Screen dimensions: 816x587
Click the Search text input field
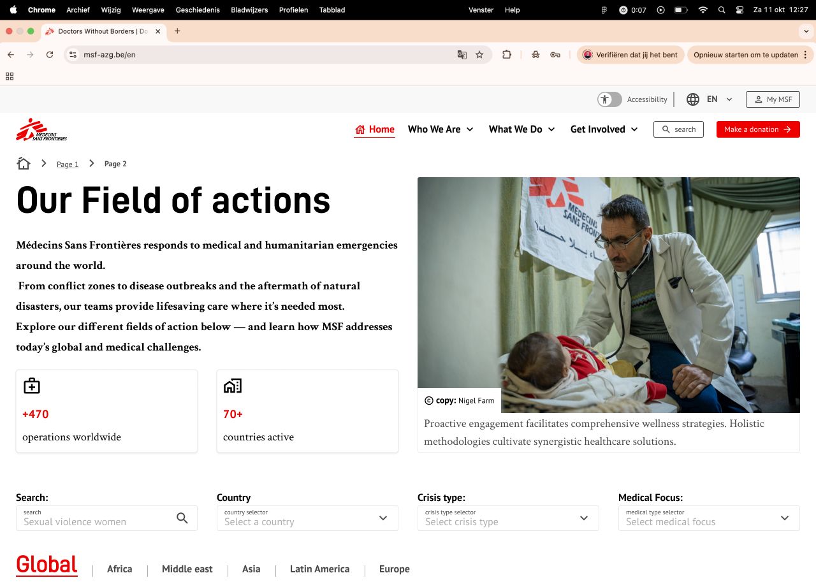coord(106,518)
